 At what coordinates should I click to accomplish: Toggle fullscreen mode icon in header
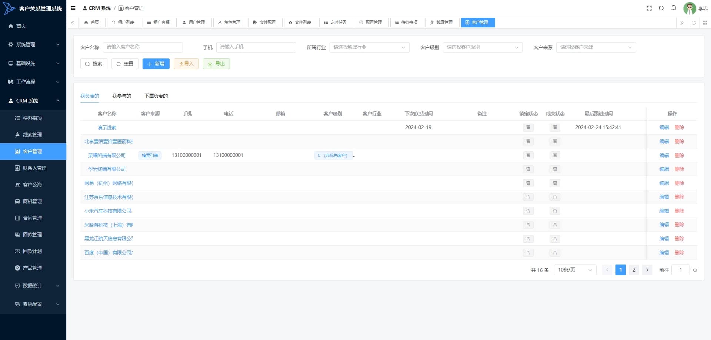pyautogui.click(x=649, y=8)
